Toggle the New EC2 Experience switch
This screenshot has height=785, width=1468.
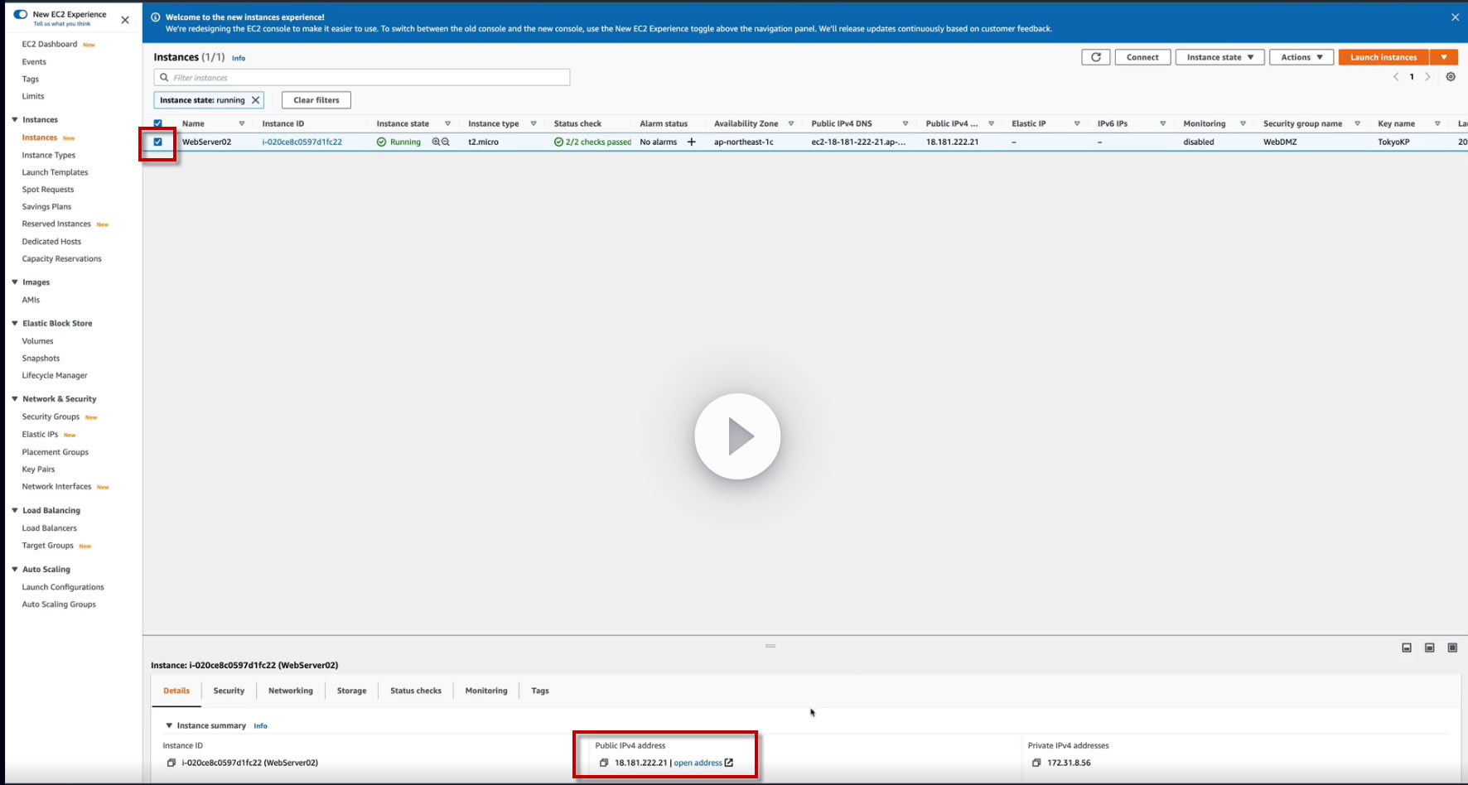click(21, 14)
